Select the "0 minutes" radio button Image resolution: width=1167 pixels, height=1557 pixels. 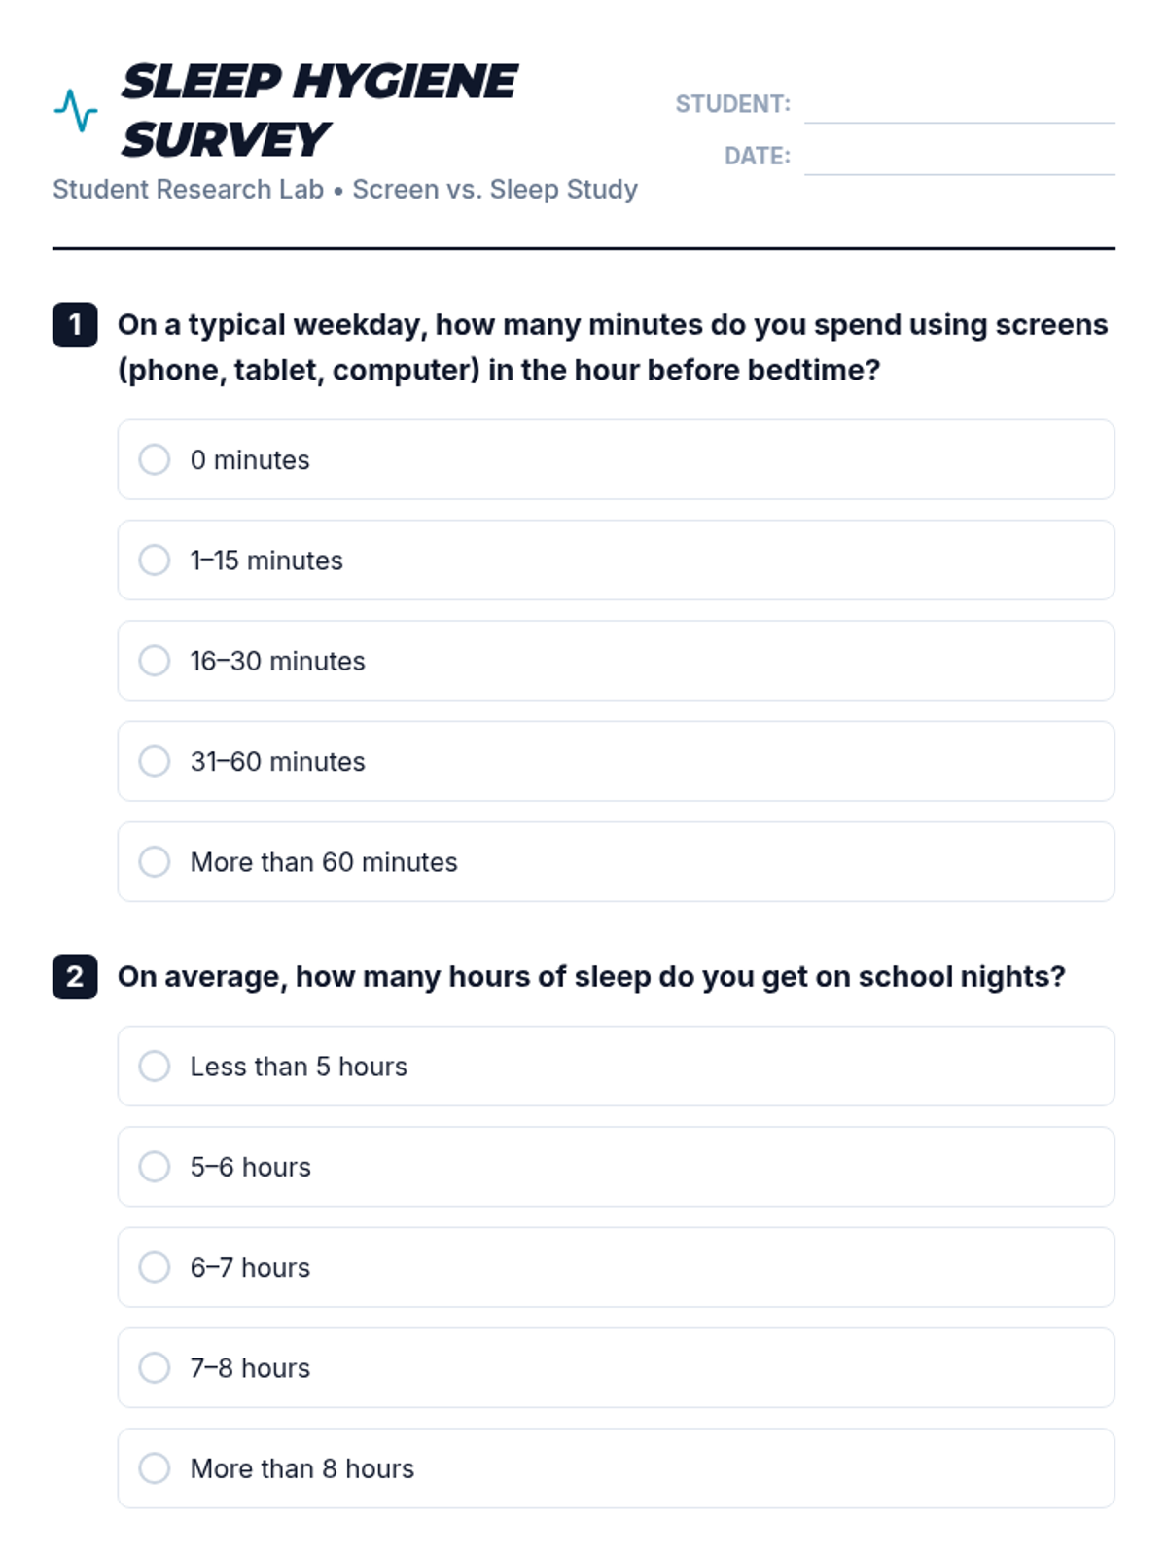tap(155, 459)
